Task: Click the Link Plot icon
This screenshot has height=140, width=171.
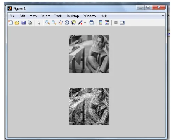Action: tap(92, 22)
